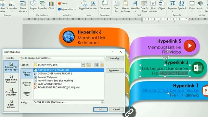This screenshot has width=208, height=117.
Task: Click the help question mark in dialog
Action: point(112,52)
